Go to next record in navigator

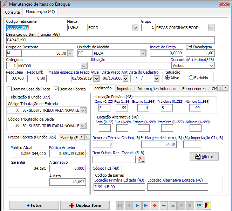tap(137, 205)
